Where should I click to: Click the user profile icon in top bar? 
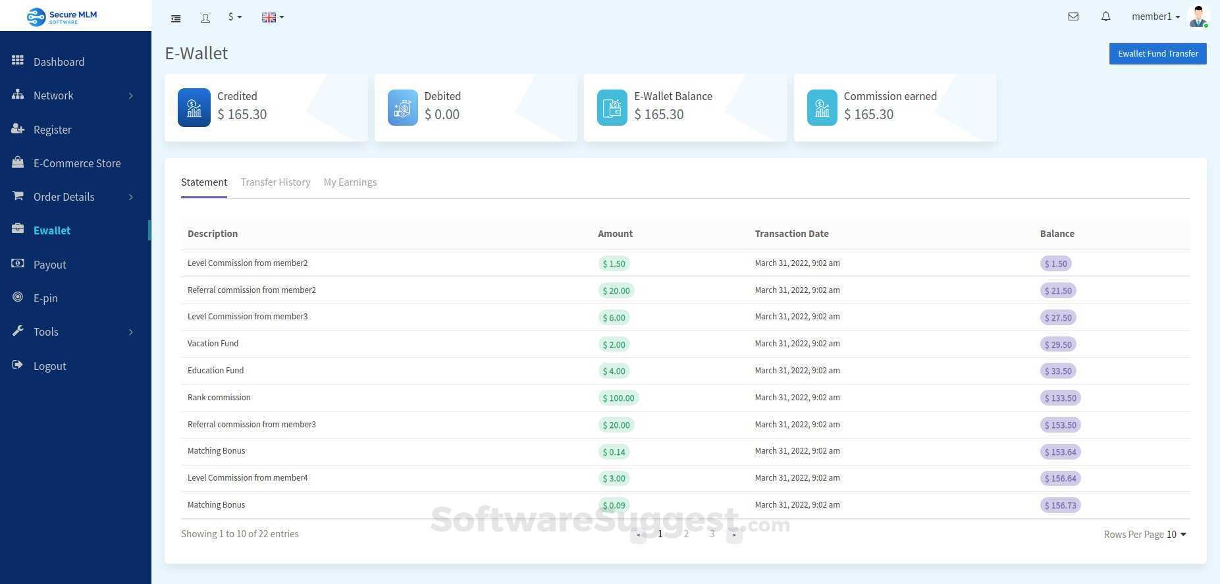click(205, 18)
